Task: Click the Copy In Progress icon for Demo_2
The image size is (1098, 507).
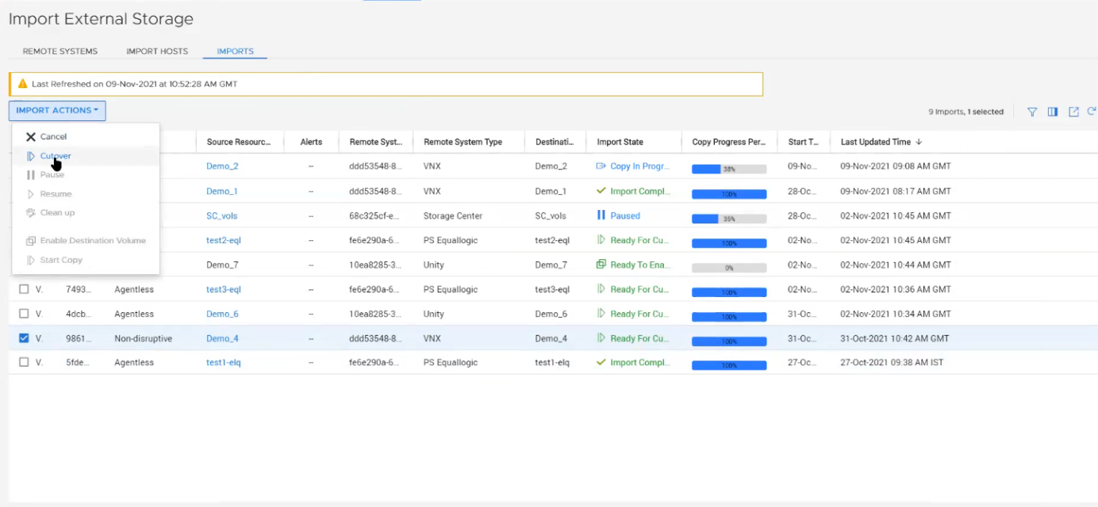Action: [x=601, y=166]
